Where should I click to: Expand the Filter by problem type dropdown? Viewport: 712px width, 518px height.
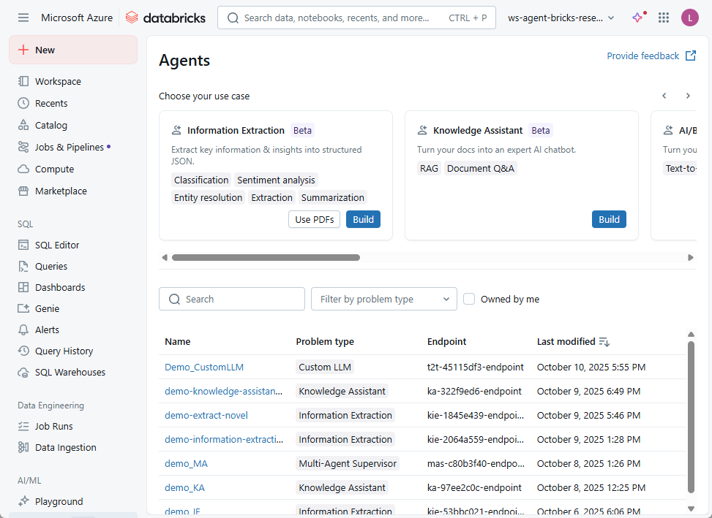pyautogui.click(x=383, y=299)
